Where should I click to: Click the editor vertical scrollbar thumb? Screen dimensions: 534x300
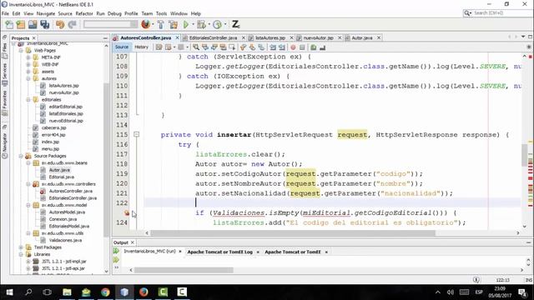(x=524, y=155)
